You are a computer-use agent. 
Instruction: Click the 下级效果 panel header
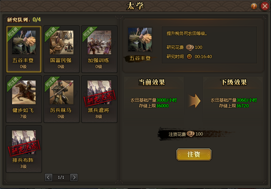click(x=233, y=82)
